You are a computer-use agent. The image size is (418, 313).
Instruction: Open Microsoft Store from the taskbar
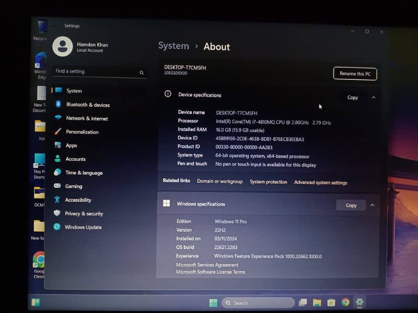point(331,303)
